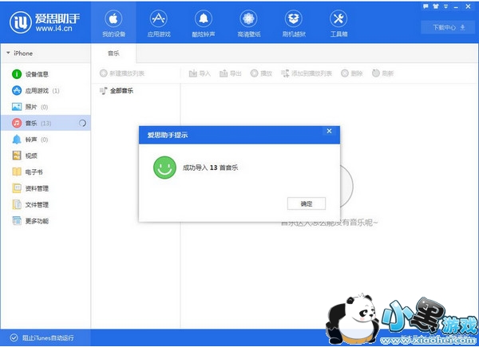Screen dimensions: 479x347
Task: Open 下载中心 download center
Action: pos(449,27)
